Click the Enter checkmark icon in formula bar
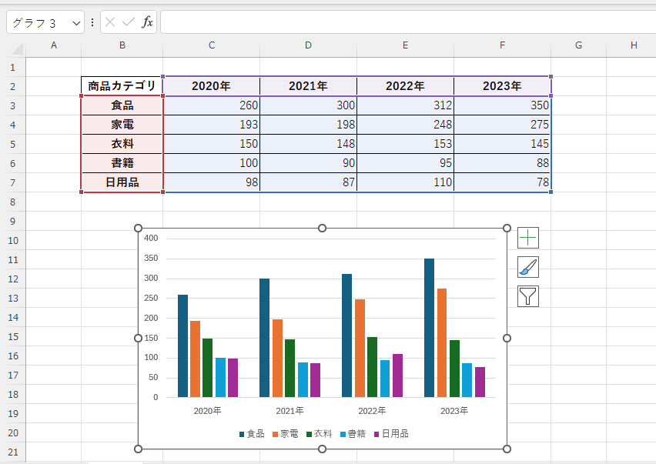 tap(129, 22)
